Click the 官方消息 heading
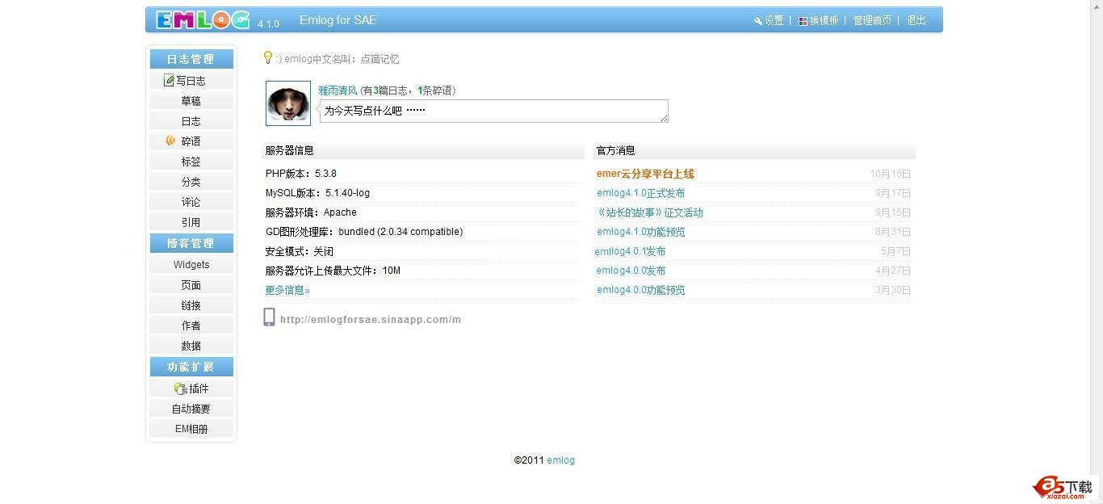Image resolution: width=1103 pixels, height=504 pixels. click(616, 150)
